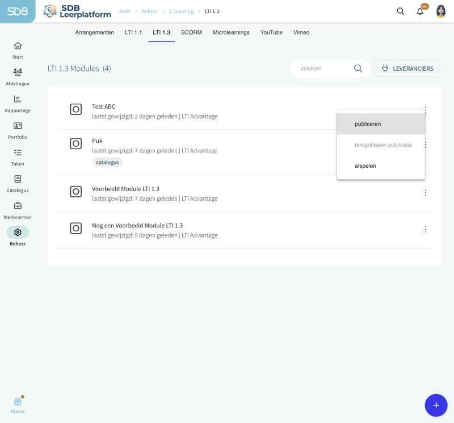Open the Start home icon in sidebar

[x=18, y=46]
